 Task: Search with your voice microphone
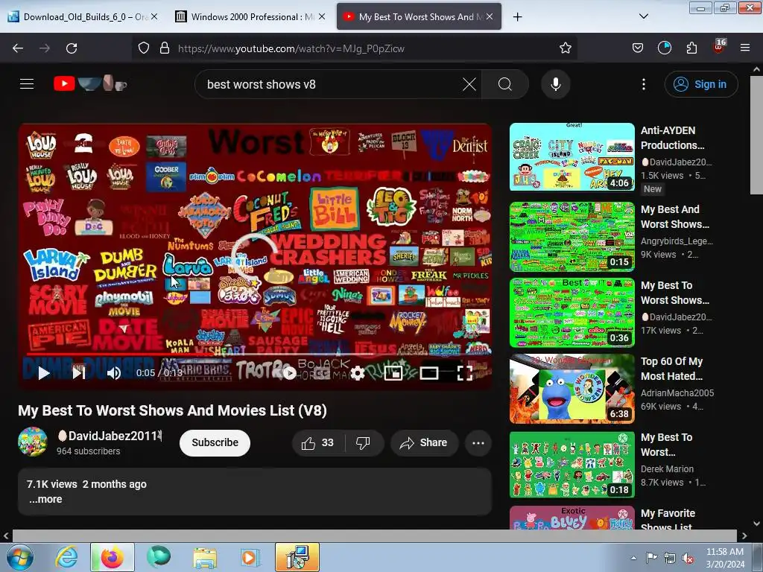click(556, 84)
